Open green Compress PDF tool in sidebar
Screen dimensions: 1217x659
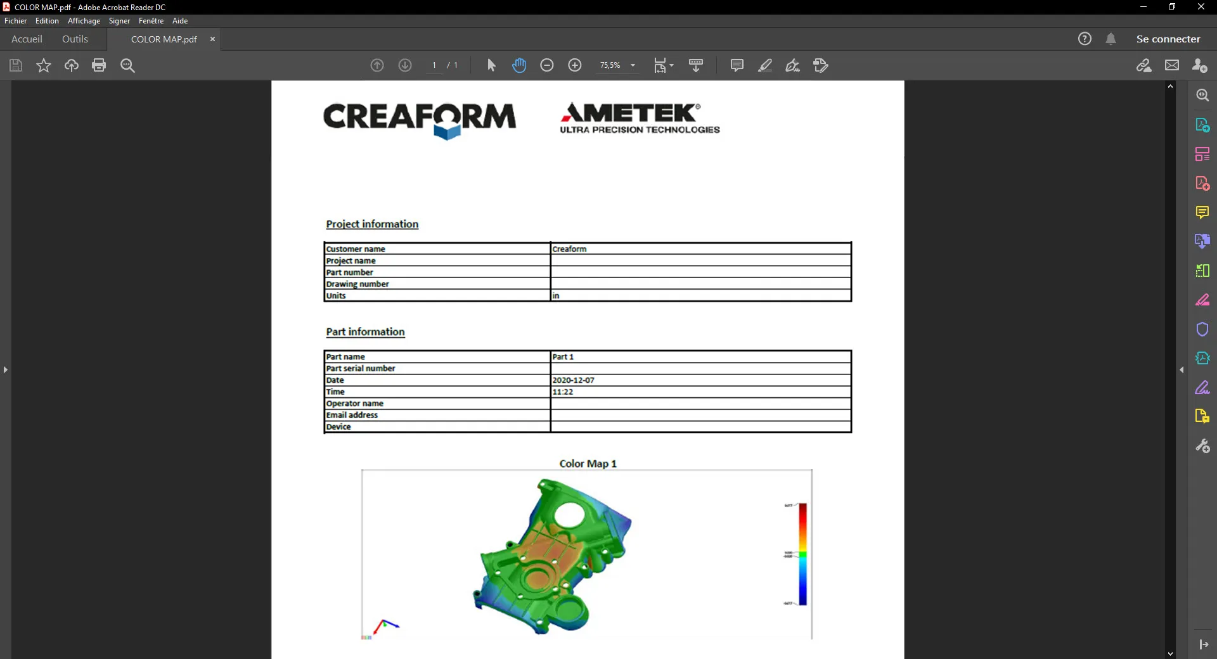coord(1202,271)
